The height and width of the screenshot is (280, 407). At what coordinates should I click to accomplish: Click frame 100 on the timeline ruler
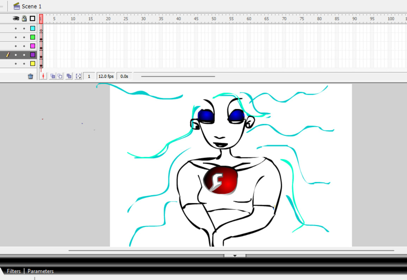coord(391,19)
